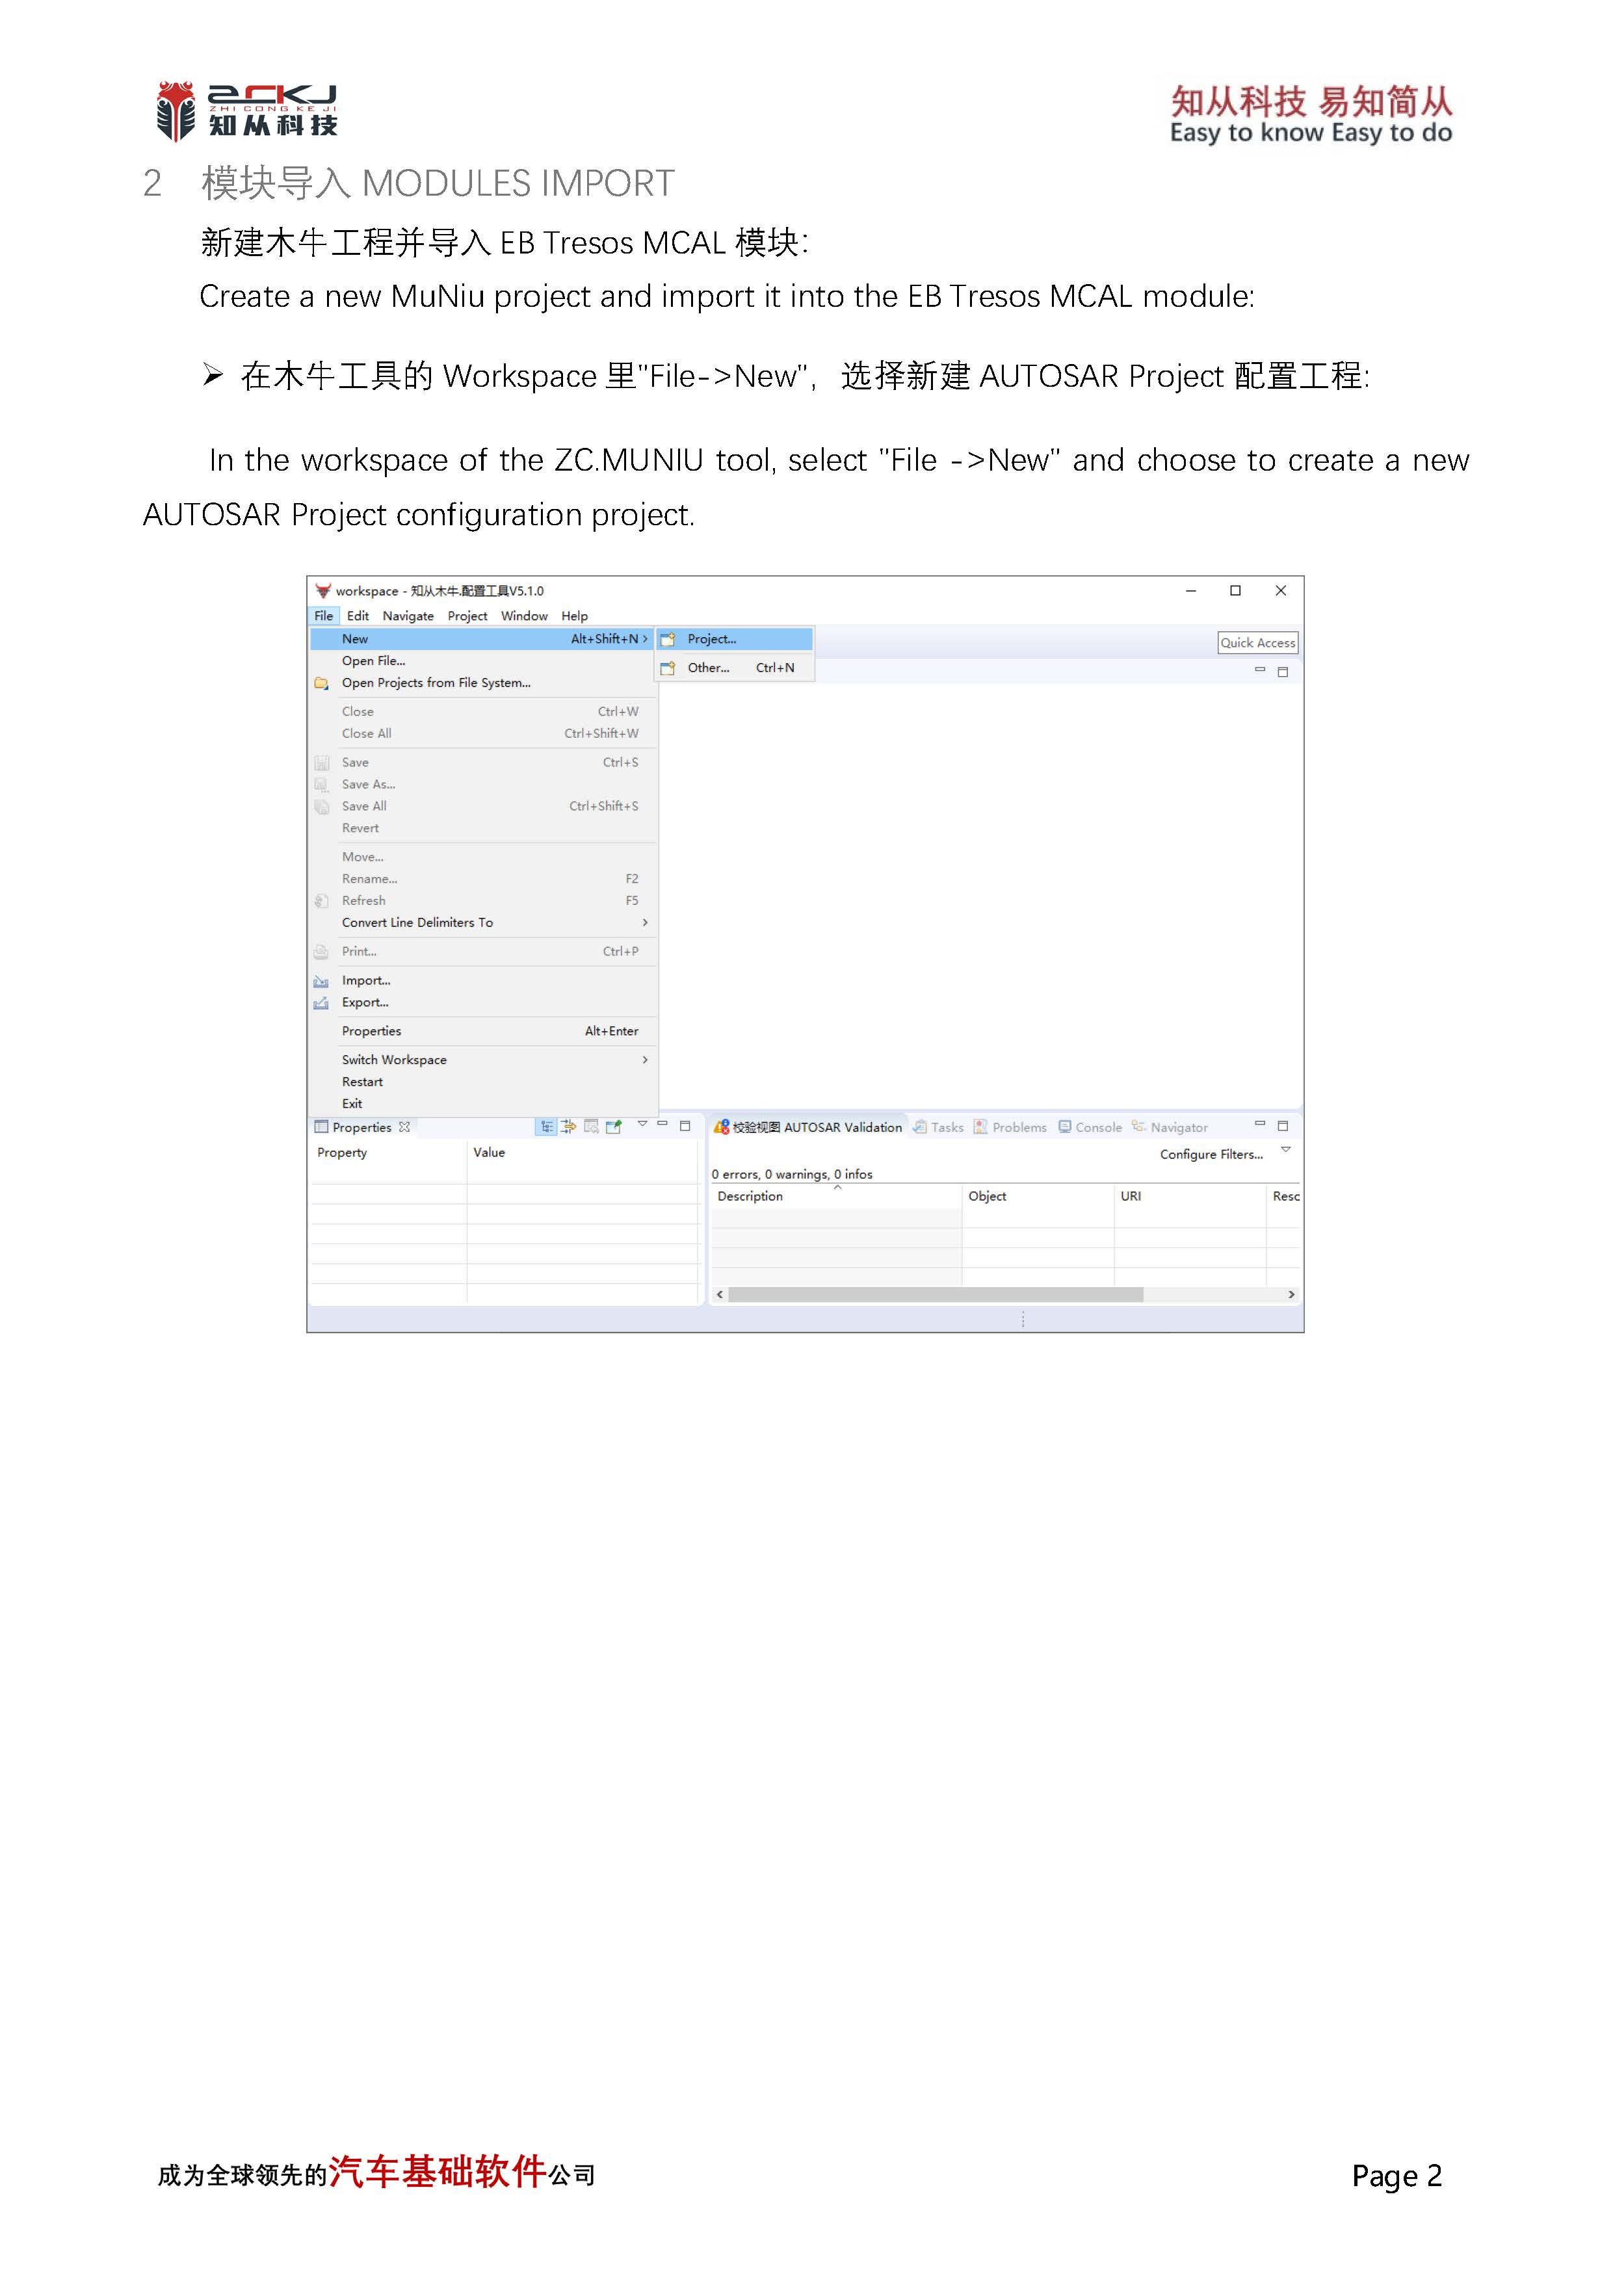Switch to AUTOSAR Validation tab
The width and height of the screenshot is (1613, 2296).
[x=808, y=1127]
